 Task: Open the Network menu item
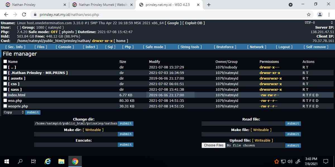pos(257,47)
